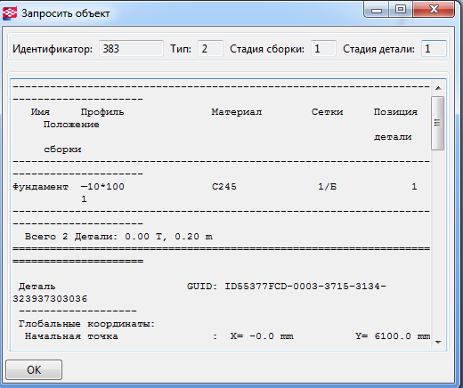Click the Положение header text
Image resolution: width=463 pixels, height=388 pixels.
pos(71,125)
